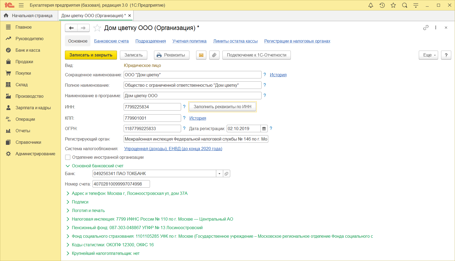
Task: Open favorites star in title bar
Action: (393, 5)
